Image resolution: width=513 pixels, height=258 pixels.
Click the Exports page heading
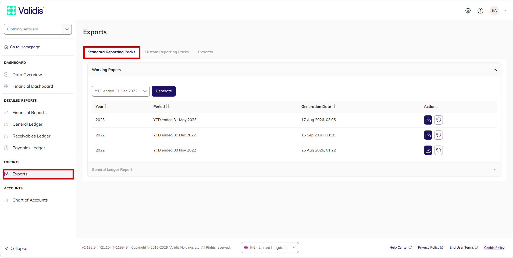(x=95, y=32)
